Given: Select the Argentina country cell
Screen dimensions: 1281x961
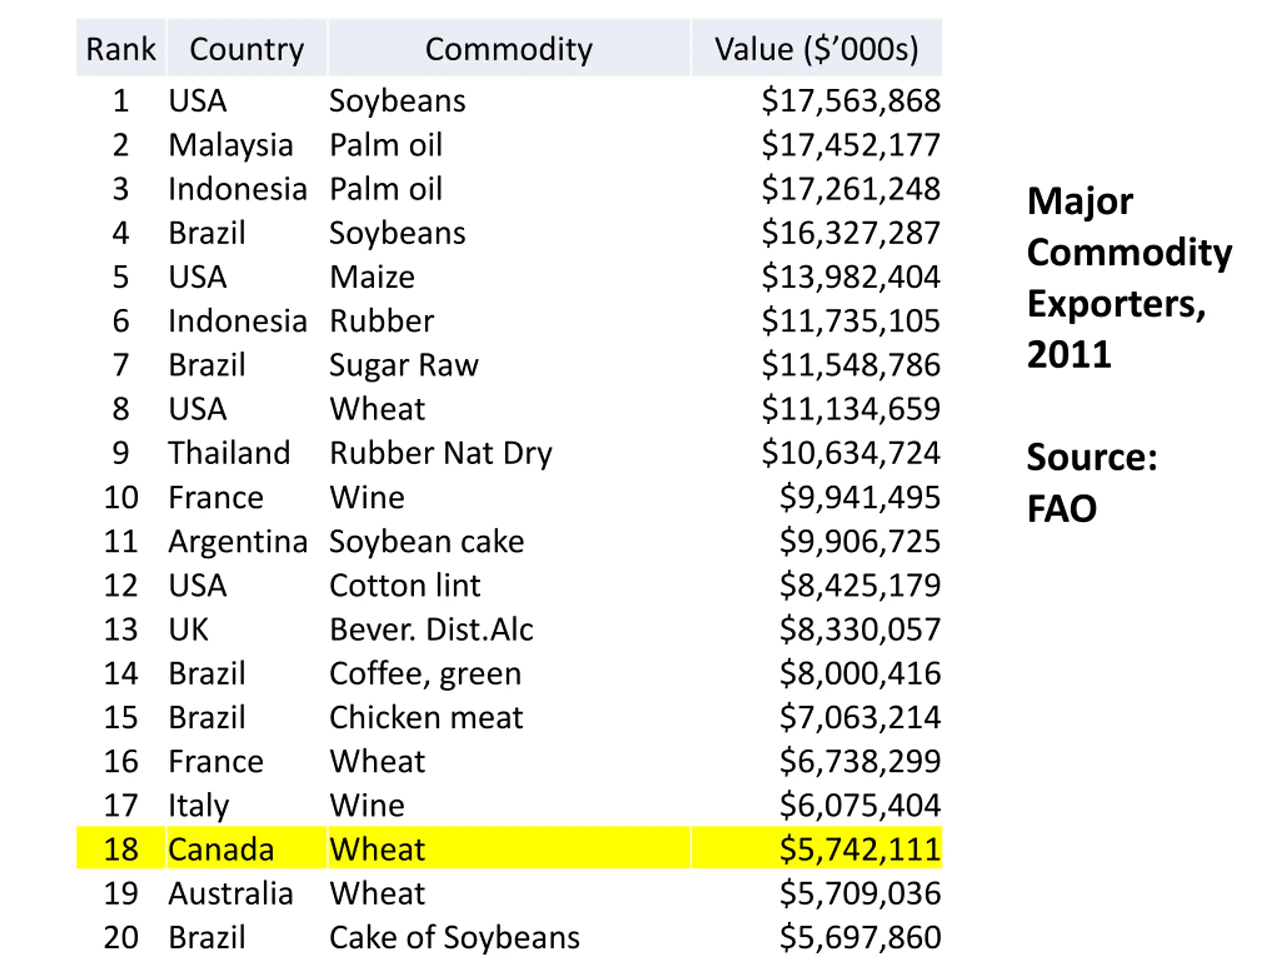Looking at the screenshot, I should pyautogui.click(x=238, y=542).
